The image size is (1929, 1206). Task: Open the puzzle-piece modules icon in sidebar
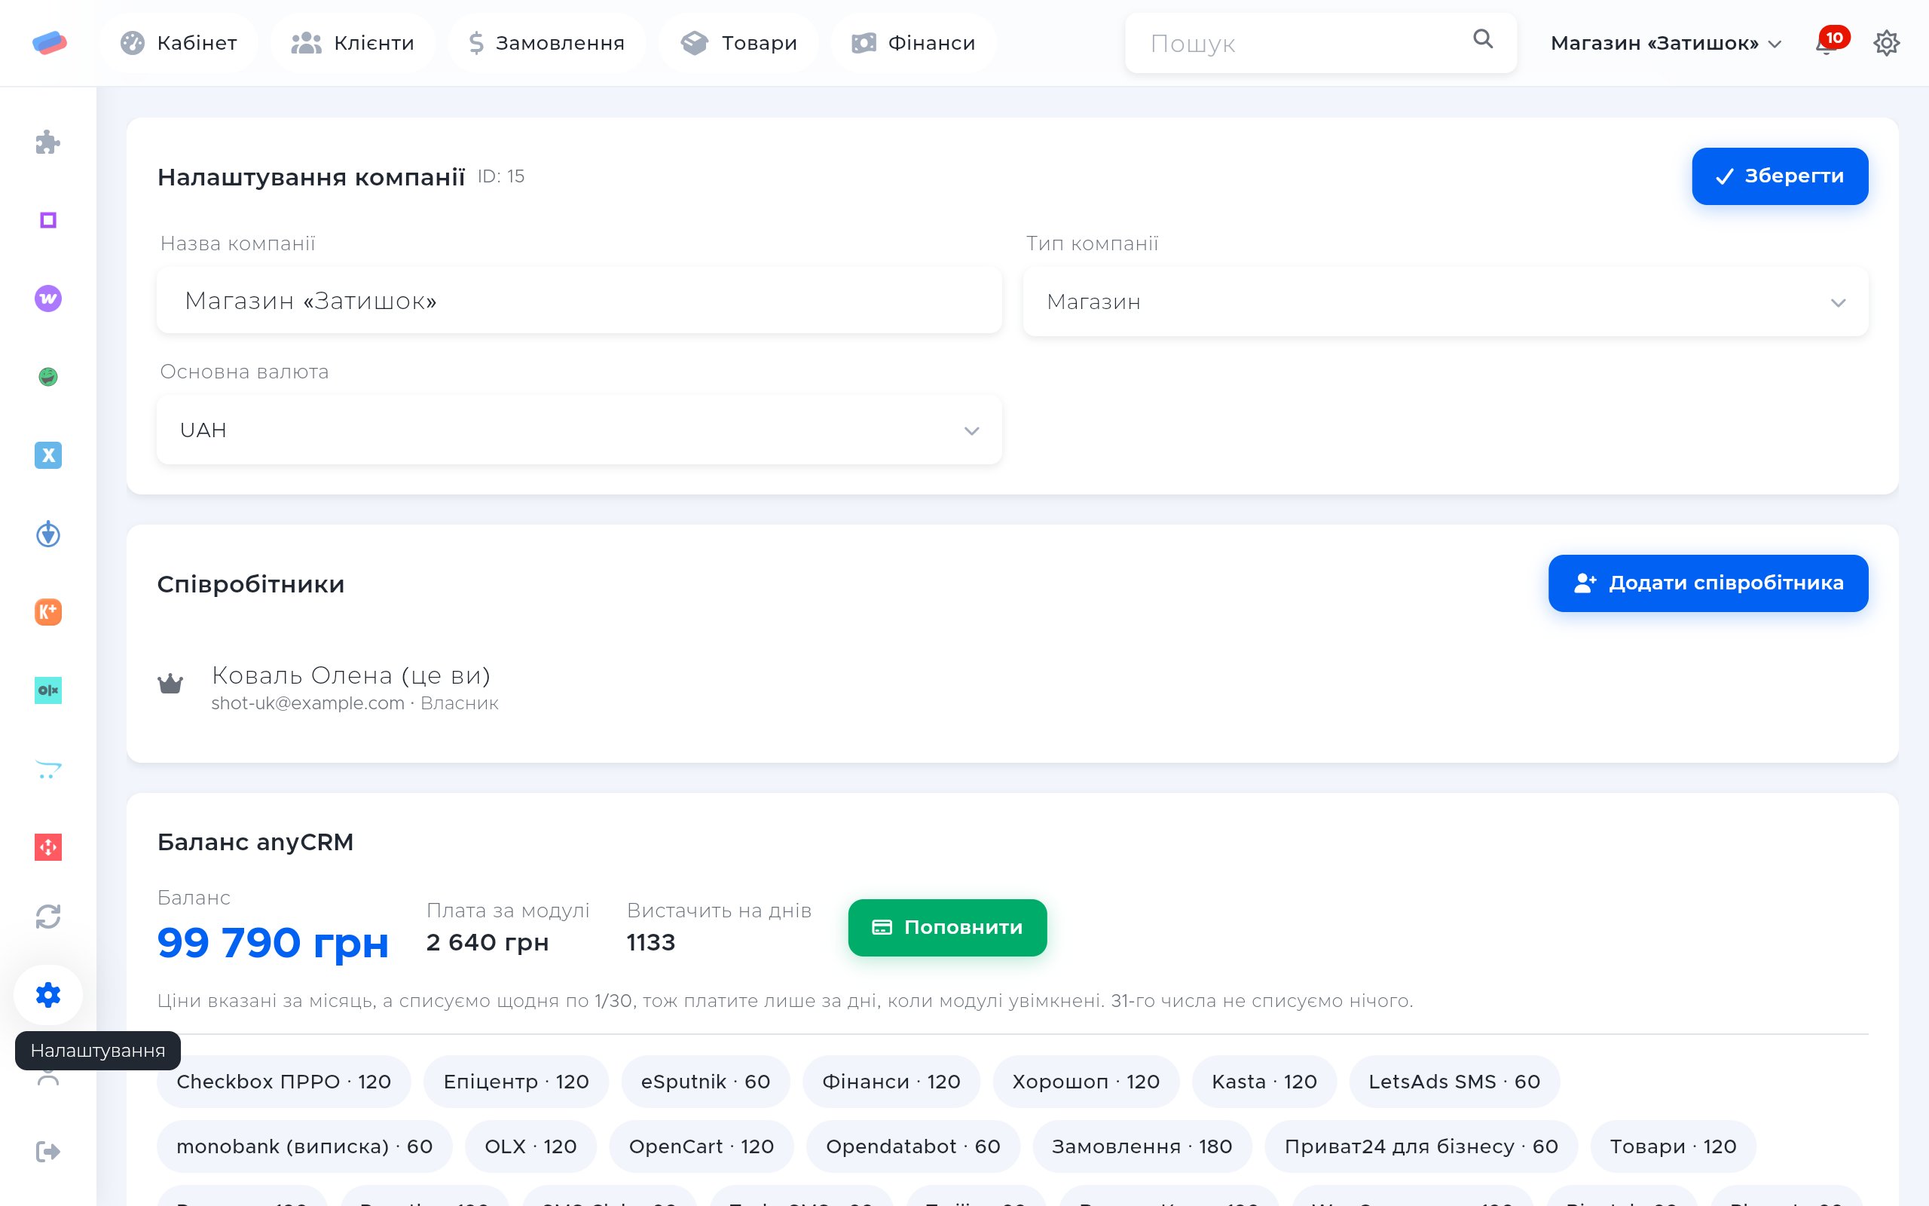click(47, 142)
